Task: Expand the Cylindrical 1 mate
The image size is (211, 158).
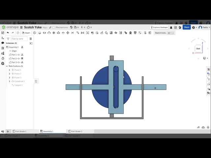Action: pyautogui.click(x=10, y=81)
